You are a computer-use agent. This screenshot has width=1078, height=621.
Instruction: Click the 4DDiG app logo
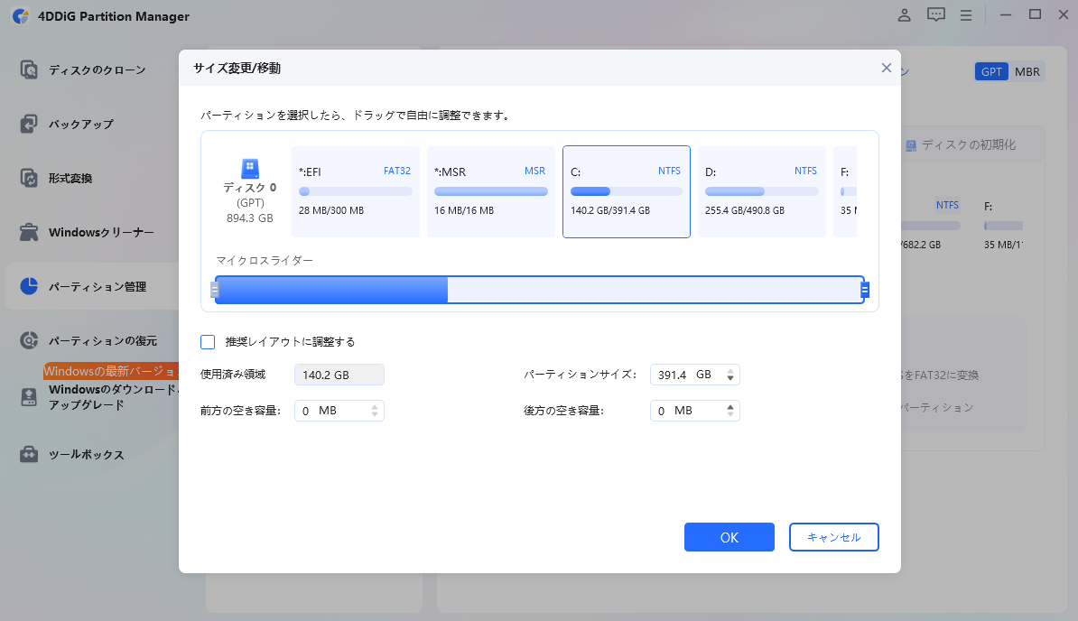tap(21, 16)
